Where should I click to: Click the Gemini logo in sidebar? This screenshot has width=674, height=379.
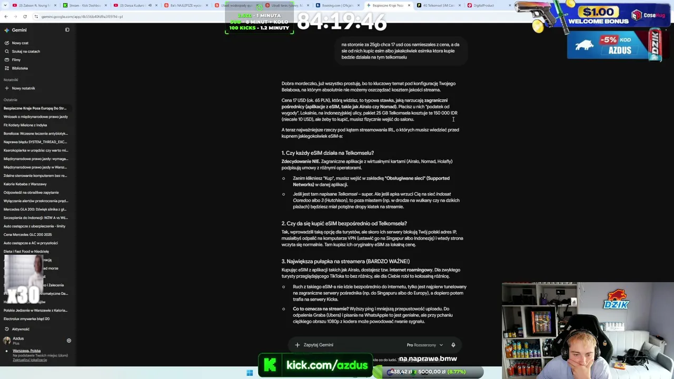(7, 30)
